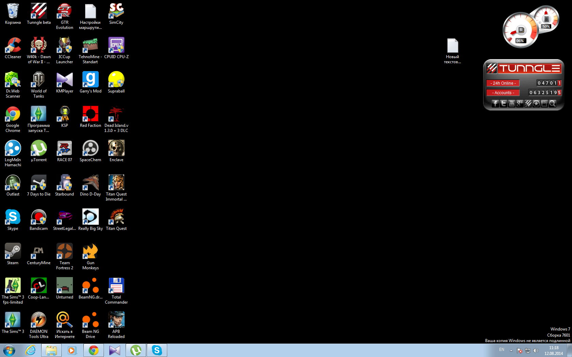Open Supraball shortcut
This screenshot has height=357, width=572.
coord(116,83)
